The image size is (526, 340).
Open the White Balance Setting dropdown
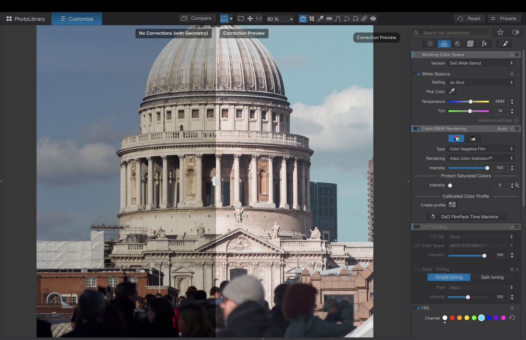(x=481, y=82)
